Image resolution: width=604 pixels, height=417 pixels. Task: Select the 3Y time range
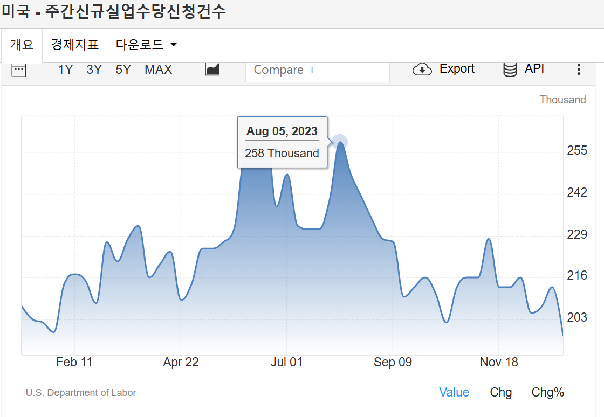tap(94, 69)
